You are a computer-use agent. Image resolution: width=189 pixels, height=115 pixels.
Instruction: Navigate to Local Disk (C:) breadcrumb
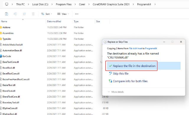pyautogui.click(x=40, y=4)
